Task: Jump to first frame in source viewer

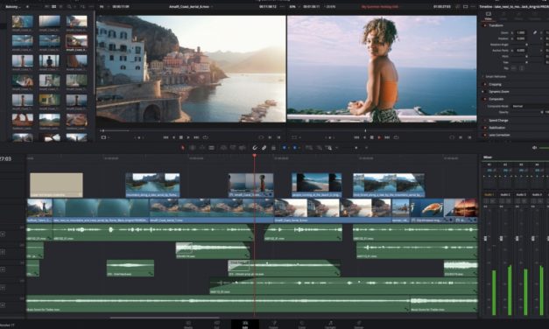Action: click(x=165, y=137)
